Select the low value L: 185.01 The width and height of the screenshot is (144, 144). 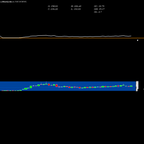coord(76,9)
